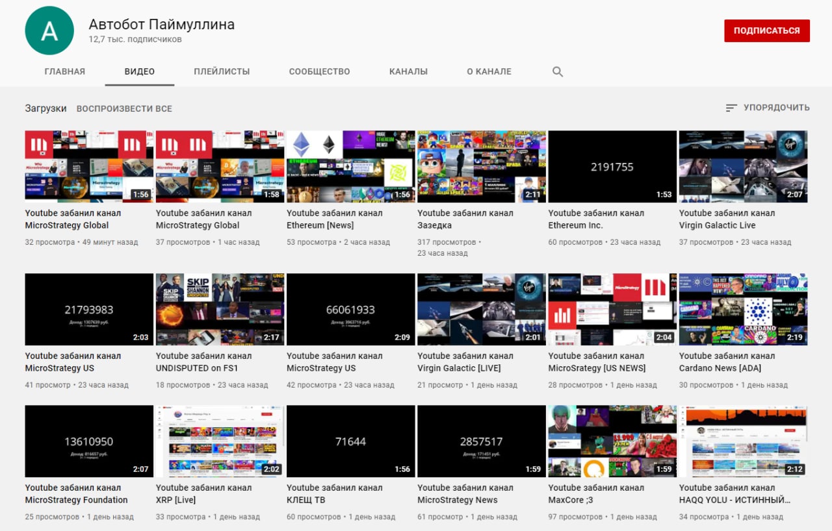Screen dimensions: 832x531
Task: Click the '317 просмотров' view count text
Action: pyautogui.click(x=447, y=242)
